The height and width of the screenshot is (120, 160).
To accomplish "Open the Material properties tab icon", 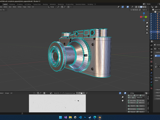I will [151, 88].
